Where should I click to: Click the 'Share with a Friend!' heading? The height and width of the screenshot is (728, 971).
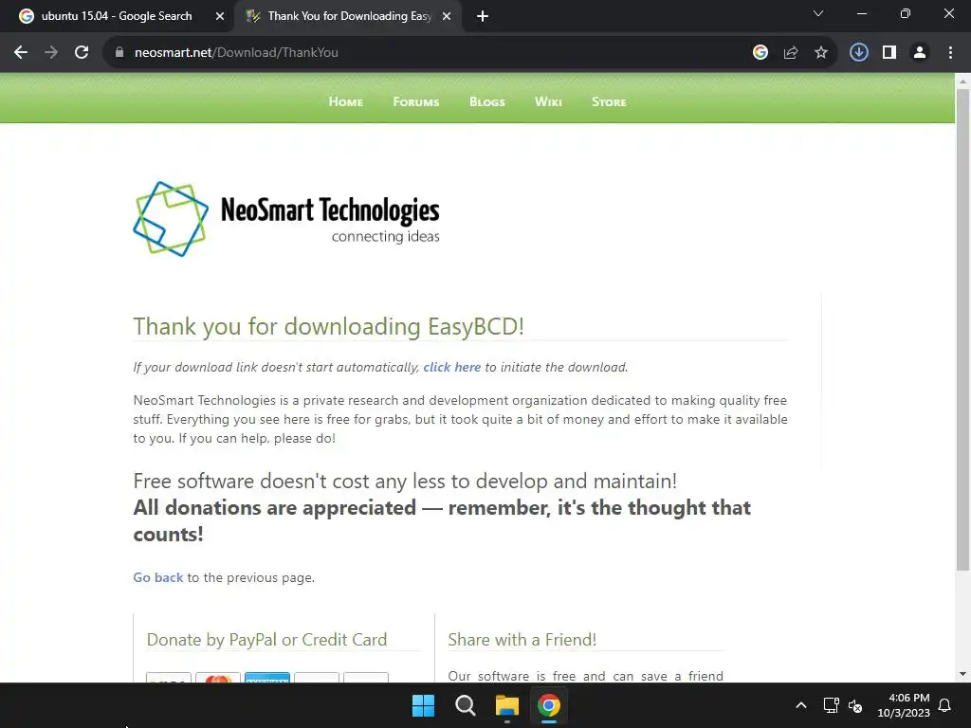pos(522,640)
